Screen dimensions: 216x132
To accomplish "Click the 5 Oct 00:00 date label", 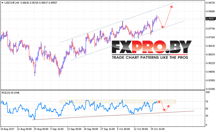I will pyautogui.click(x=124, y=129).
